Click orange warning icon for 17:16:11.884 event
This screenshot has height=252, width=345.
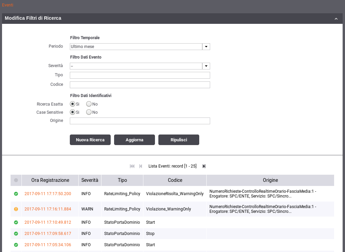16,209
